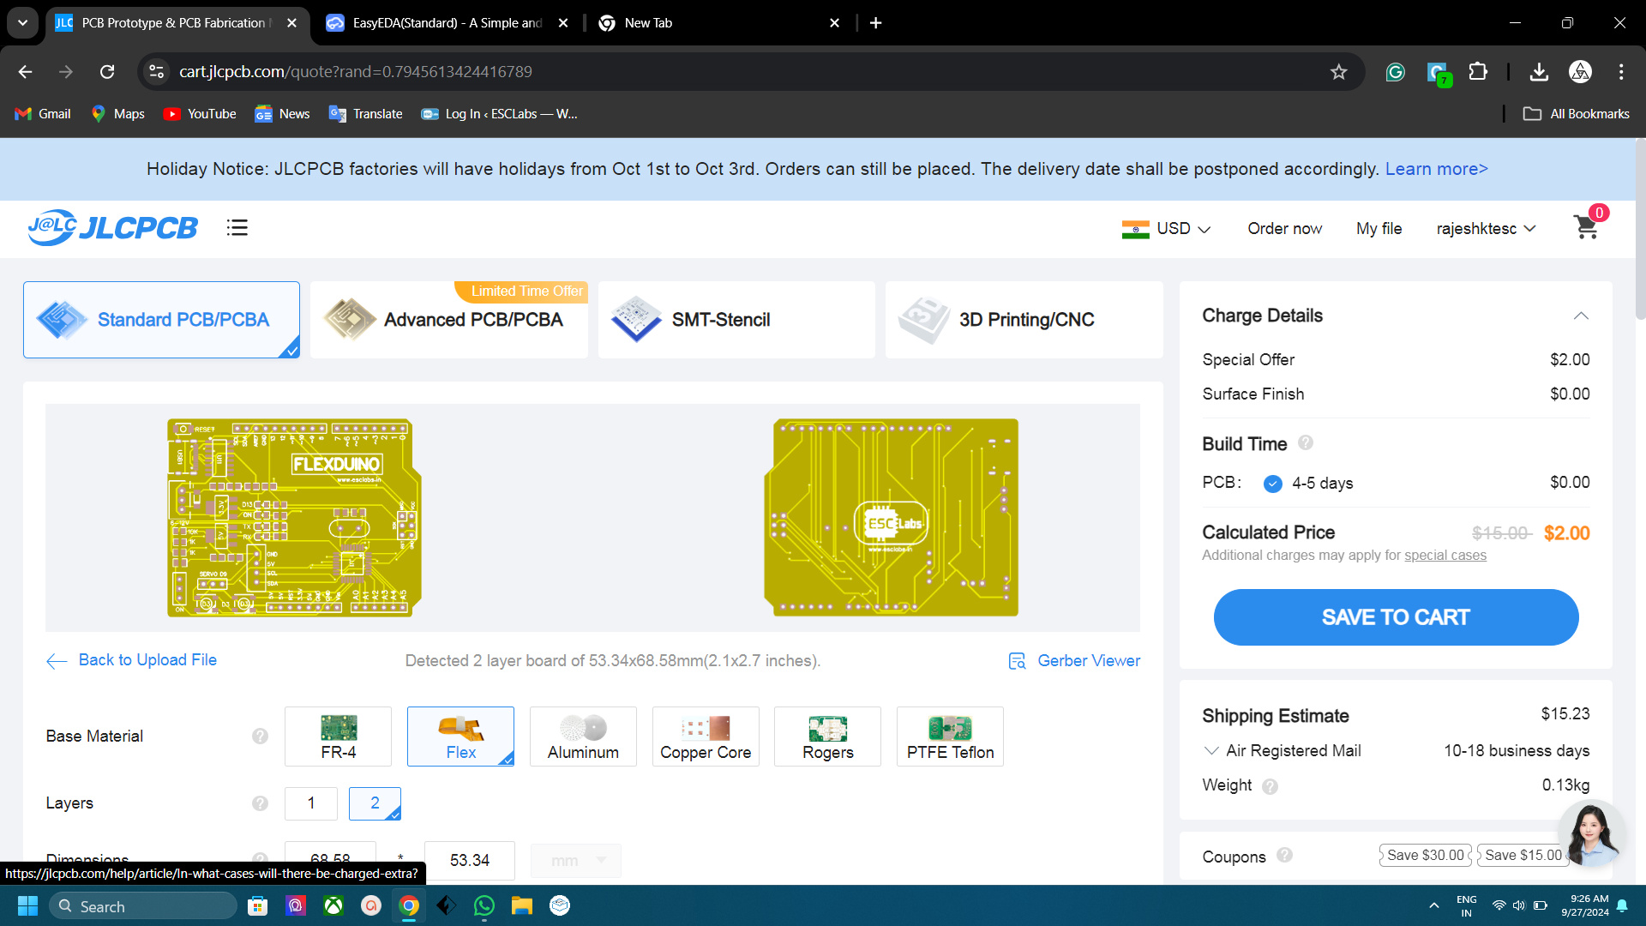Open the YouTube bookmark

coord(200,114)
